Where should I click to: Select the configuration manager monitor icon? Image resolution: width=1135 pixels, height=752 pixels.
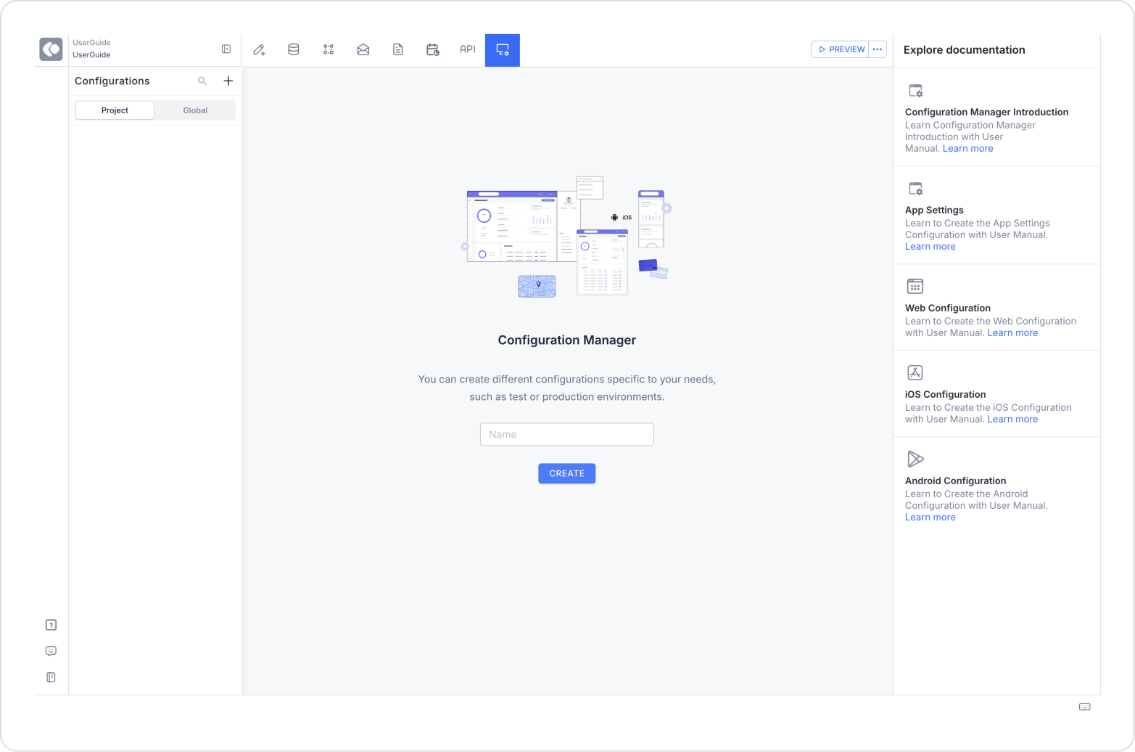click(503, 50)
